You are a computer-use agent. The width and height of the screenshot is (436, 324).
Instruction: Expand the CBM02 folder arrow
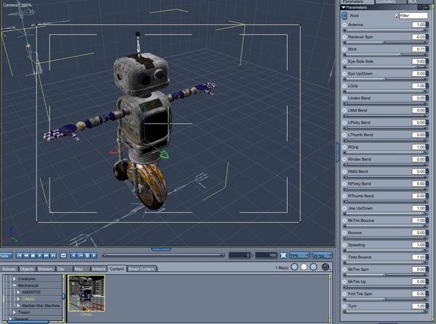point(18,299)
